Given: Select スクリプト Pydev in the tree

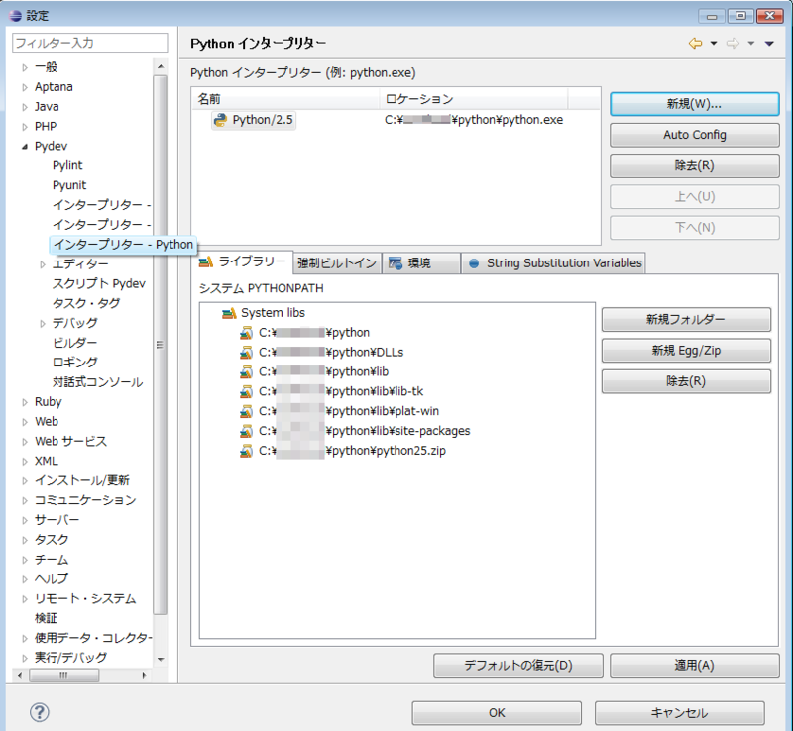Looking at the screenshot, I should tap(98, 283).
